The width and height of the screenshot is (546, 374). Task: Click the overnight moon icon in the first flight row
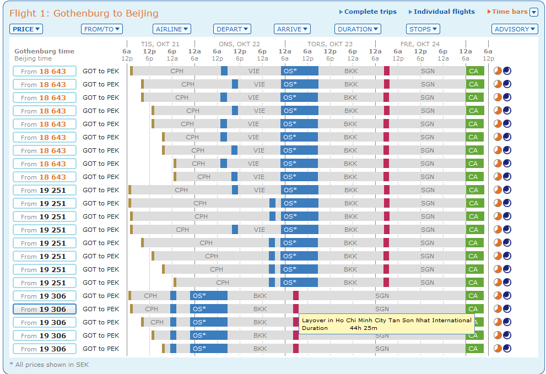(x=507, y=71)
